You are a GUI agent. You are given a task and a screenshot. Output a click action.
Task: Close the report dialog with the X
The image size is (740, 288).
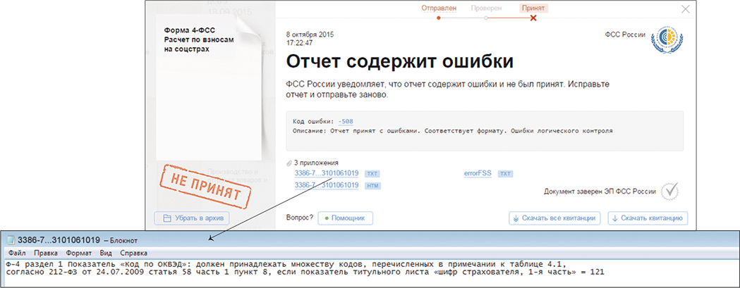[685, 9]
